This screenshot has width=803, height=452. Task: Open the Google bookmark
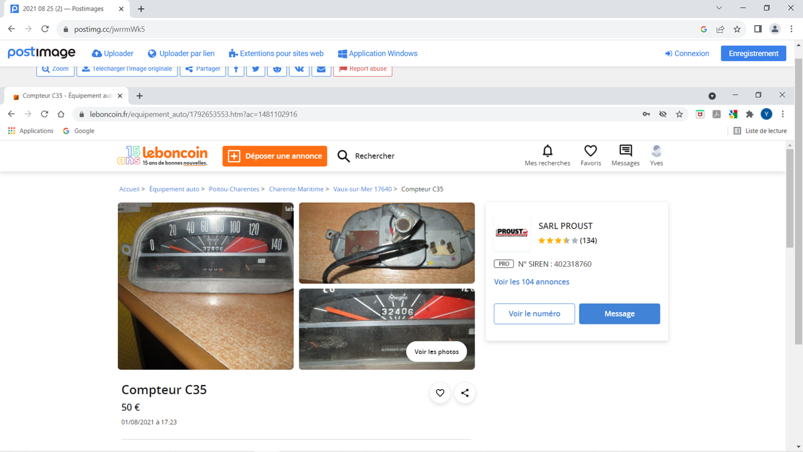tap(79, 131)
